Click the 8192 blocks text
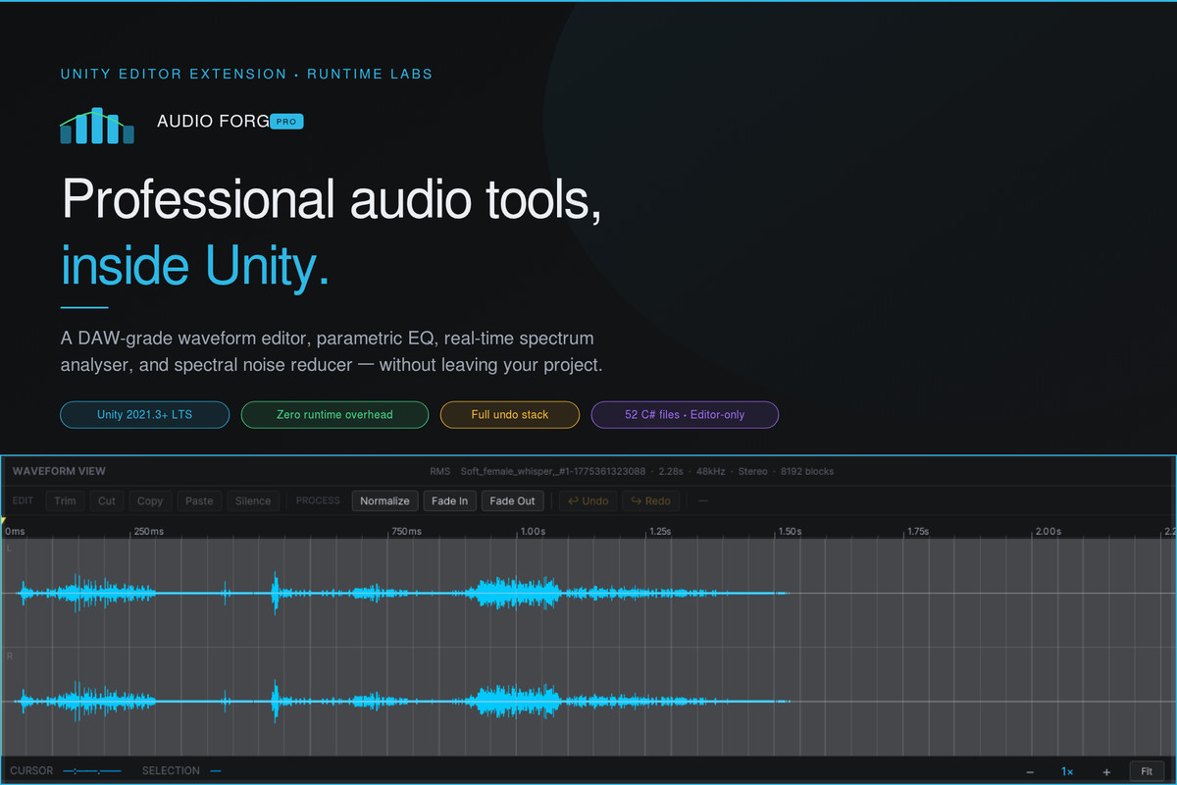 (x=807, y=471)
